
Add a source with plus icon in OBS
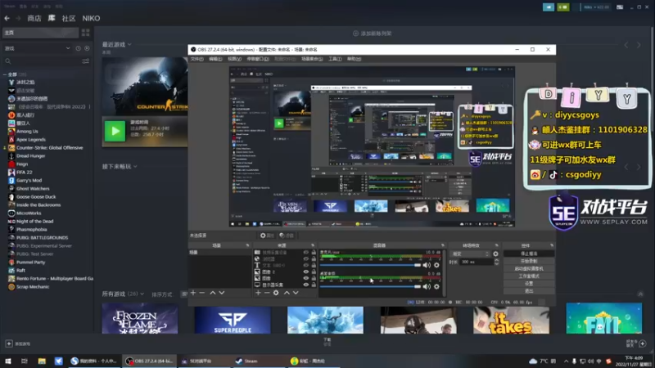(258, 293)
